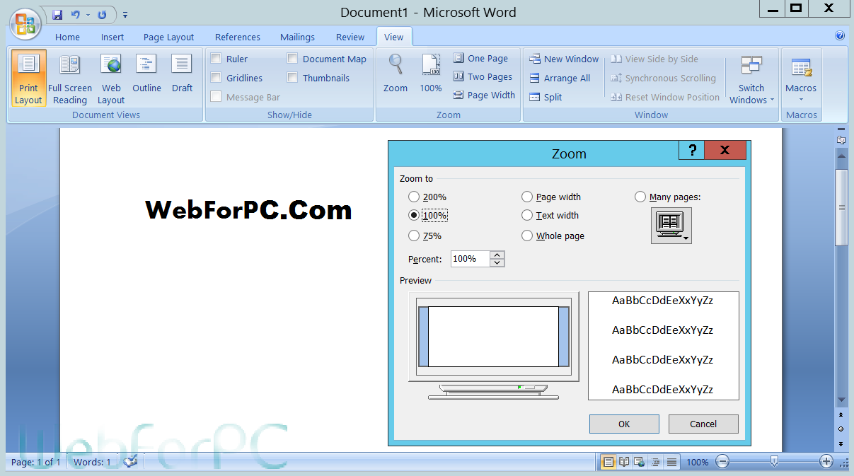
Task: Open the Switch Windows dropdown
Action: point(751,79)
